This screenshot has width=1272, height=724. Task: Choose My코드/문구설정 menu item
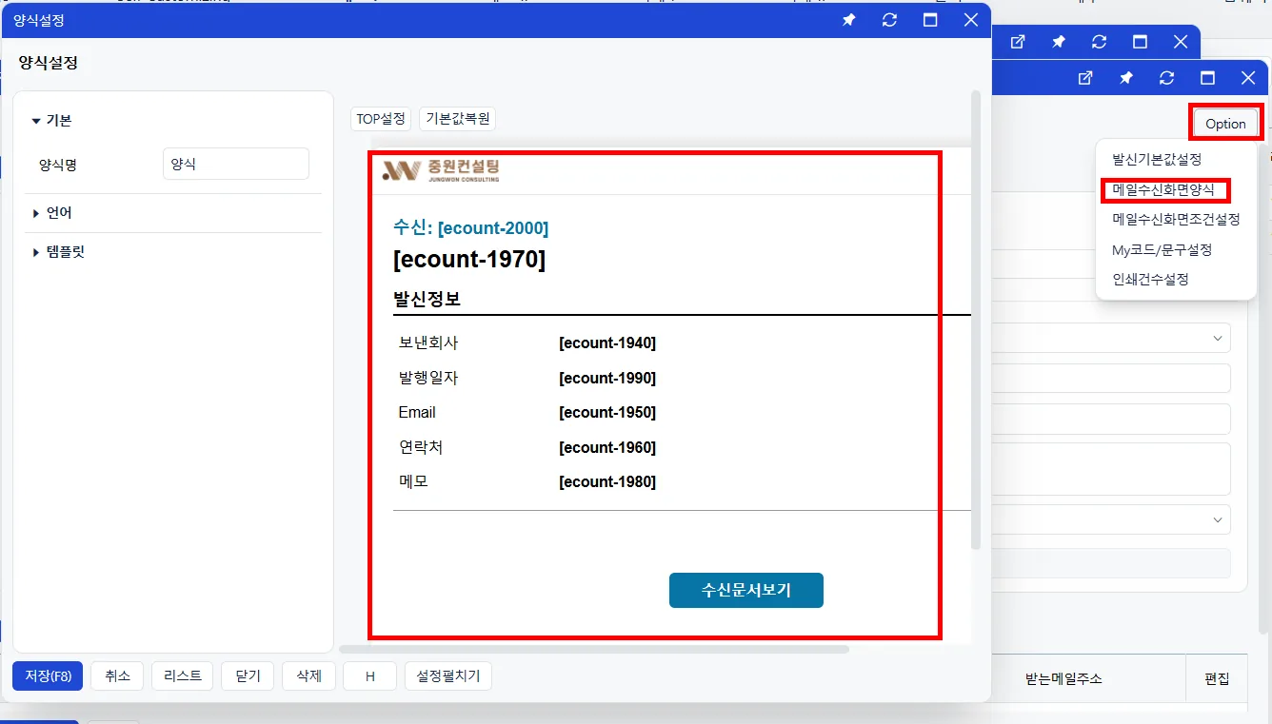pyautogui.click(x=1162, y=249)
